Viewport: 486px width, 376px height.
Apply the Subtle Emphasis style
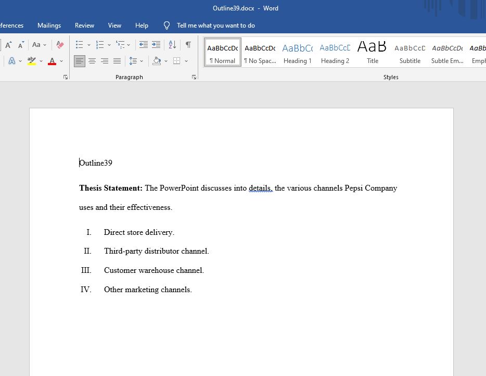447,53
